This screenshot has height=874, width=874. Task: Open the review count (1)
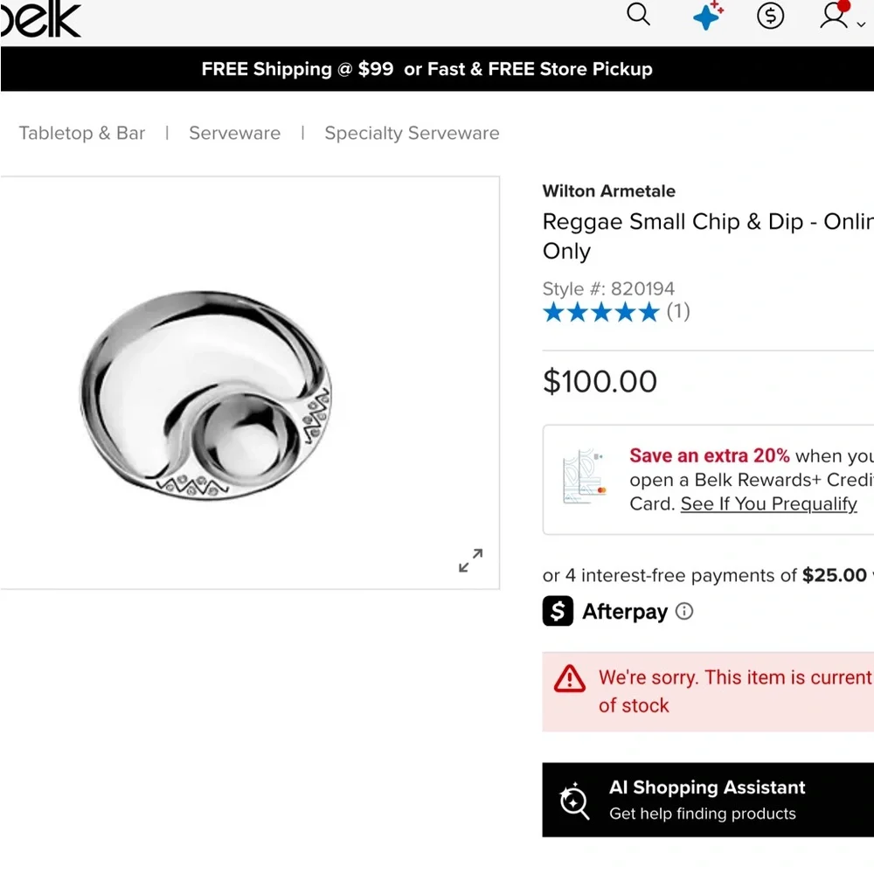point(678,311)
